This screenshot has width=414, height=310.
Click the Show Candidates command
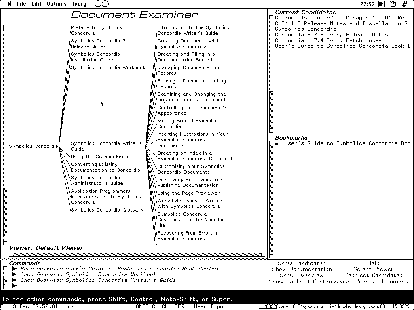[302, 263]
